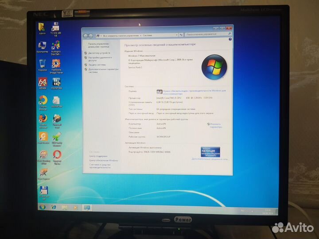The image size is (319, 239).
Task: Click the taskbar clock and date
Action: coord(268,212)
